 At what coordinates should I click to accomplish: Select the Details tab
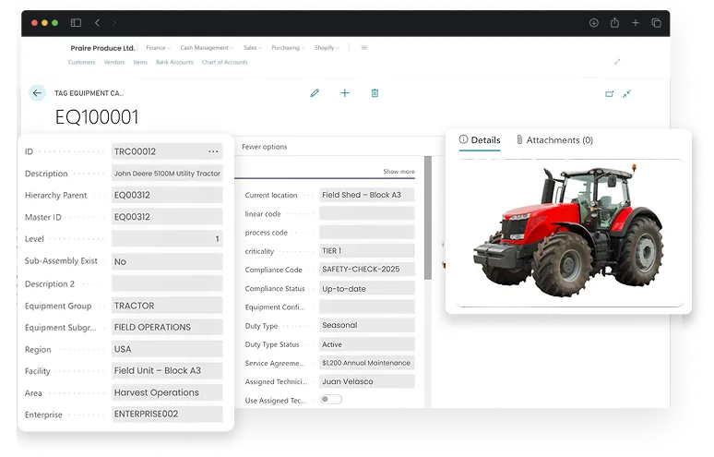pos(480,140)
